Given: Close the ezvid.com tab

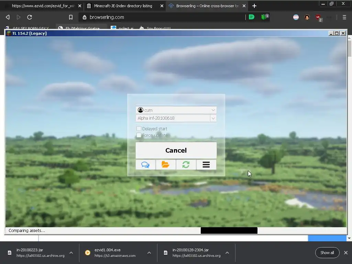Looking at the screenshot, I should [80, 6].
